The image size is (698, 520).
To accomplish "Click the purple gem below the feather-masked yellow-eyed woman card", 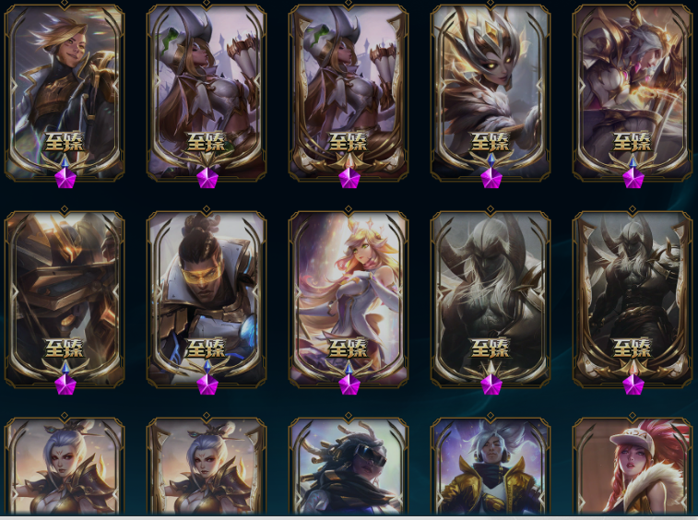I will pos(491,178).
